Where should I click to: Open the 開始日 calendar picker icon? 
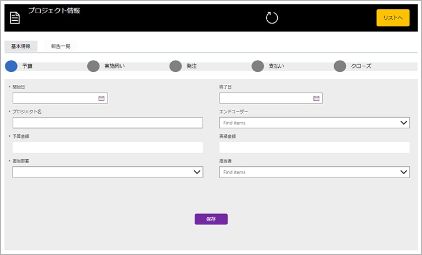101,98
